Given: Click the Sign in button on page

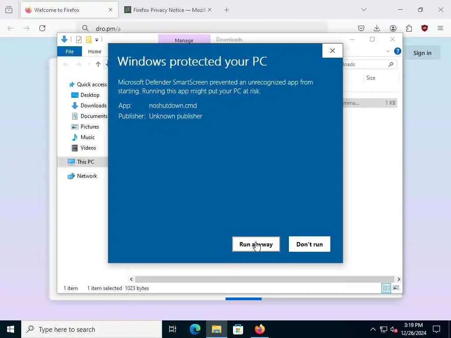Looking at the screenshot, I should (x=422, y=53).
